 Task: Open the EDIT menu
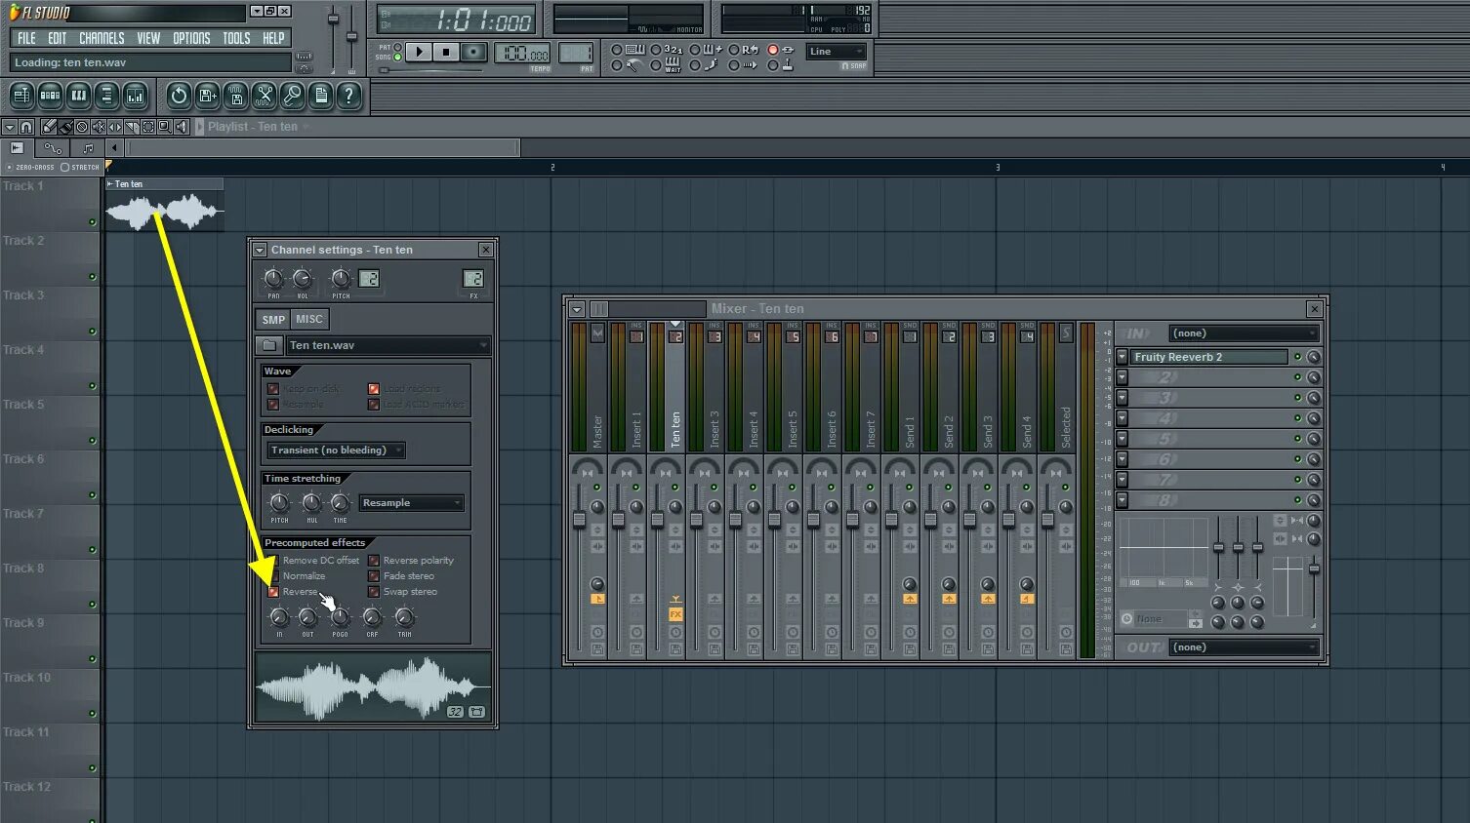tap(58, 38)
